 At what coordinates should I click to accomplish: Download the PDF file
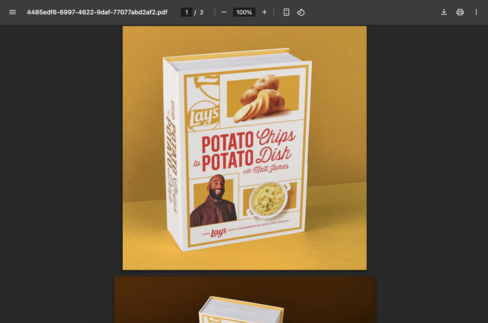(444, 12)
